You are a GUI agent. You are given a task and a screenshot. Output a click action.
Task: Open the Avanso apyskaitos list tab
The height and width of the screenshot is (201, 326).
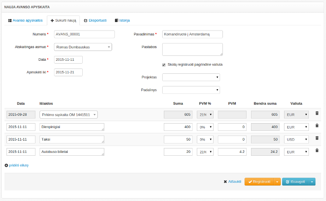point(25,20)
